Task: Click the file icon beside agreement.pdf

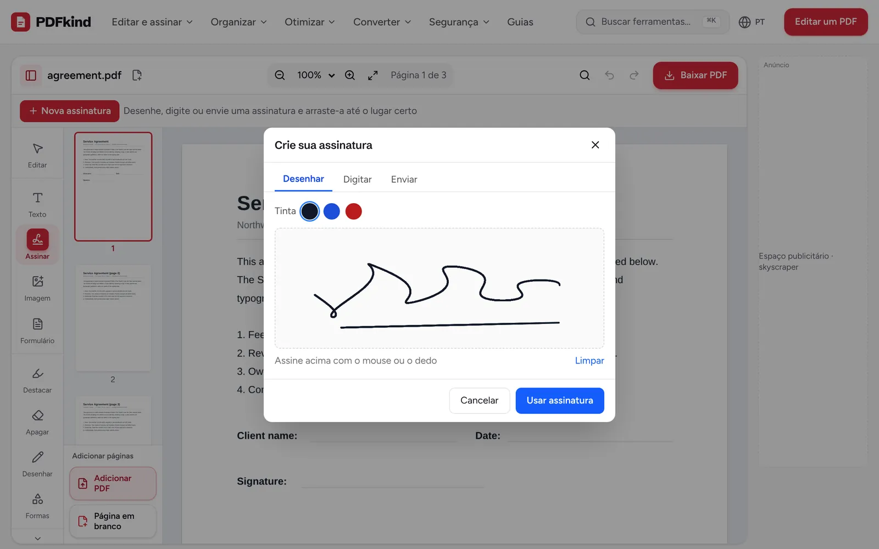Action: [137, 75]
